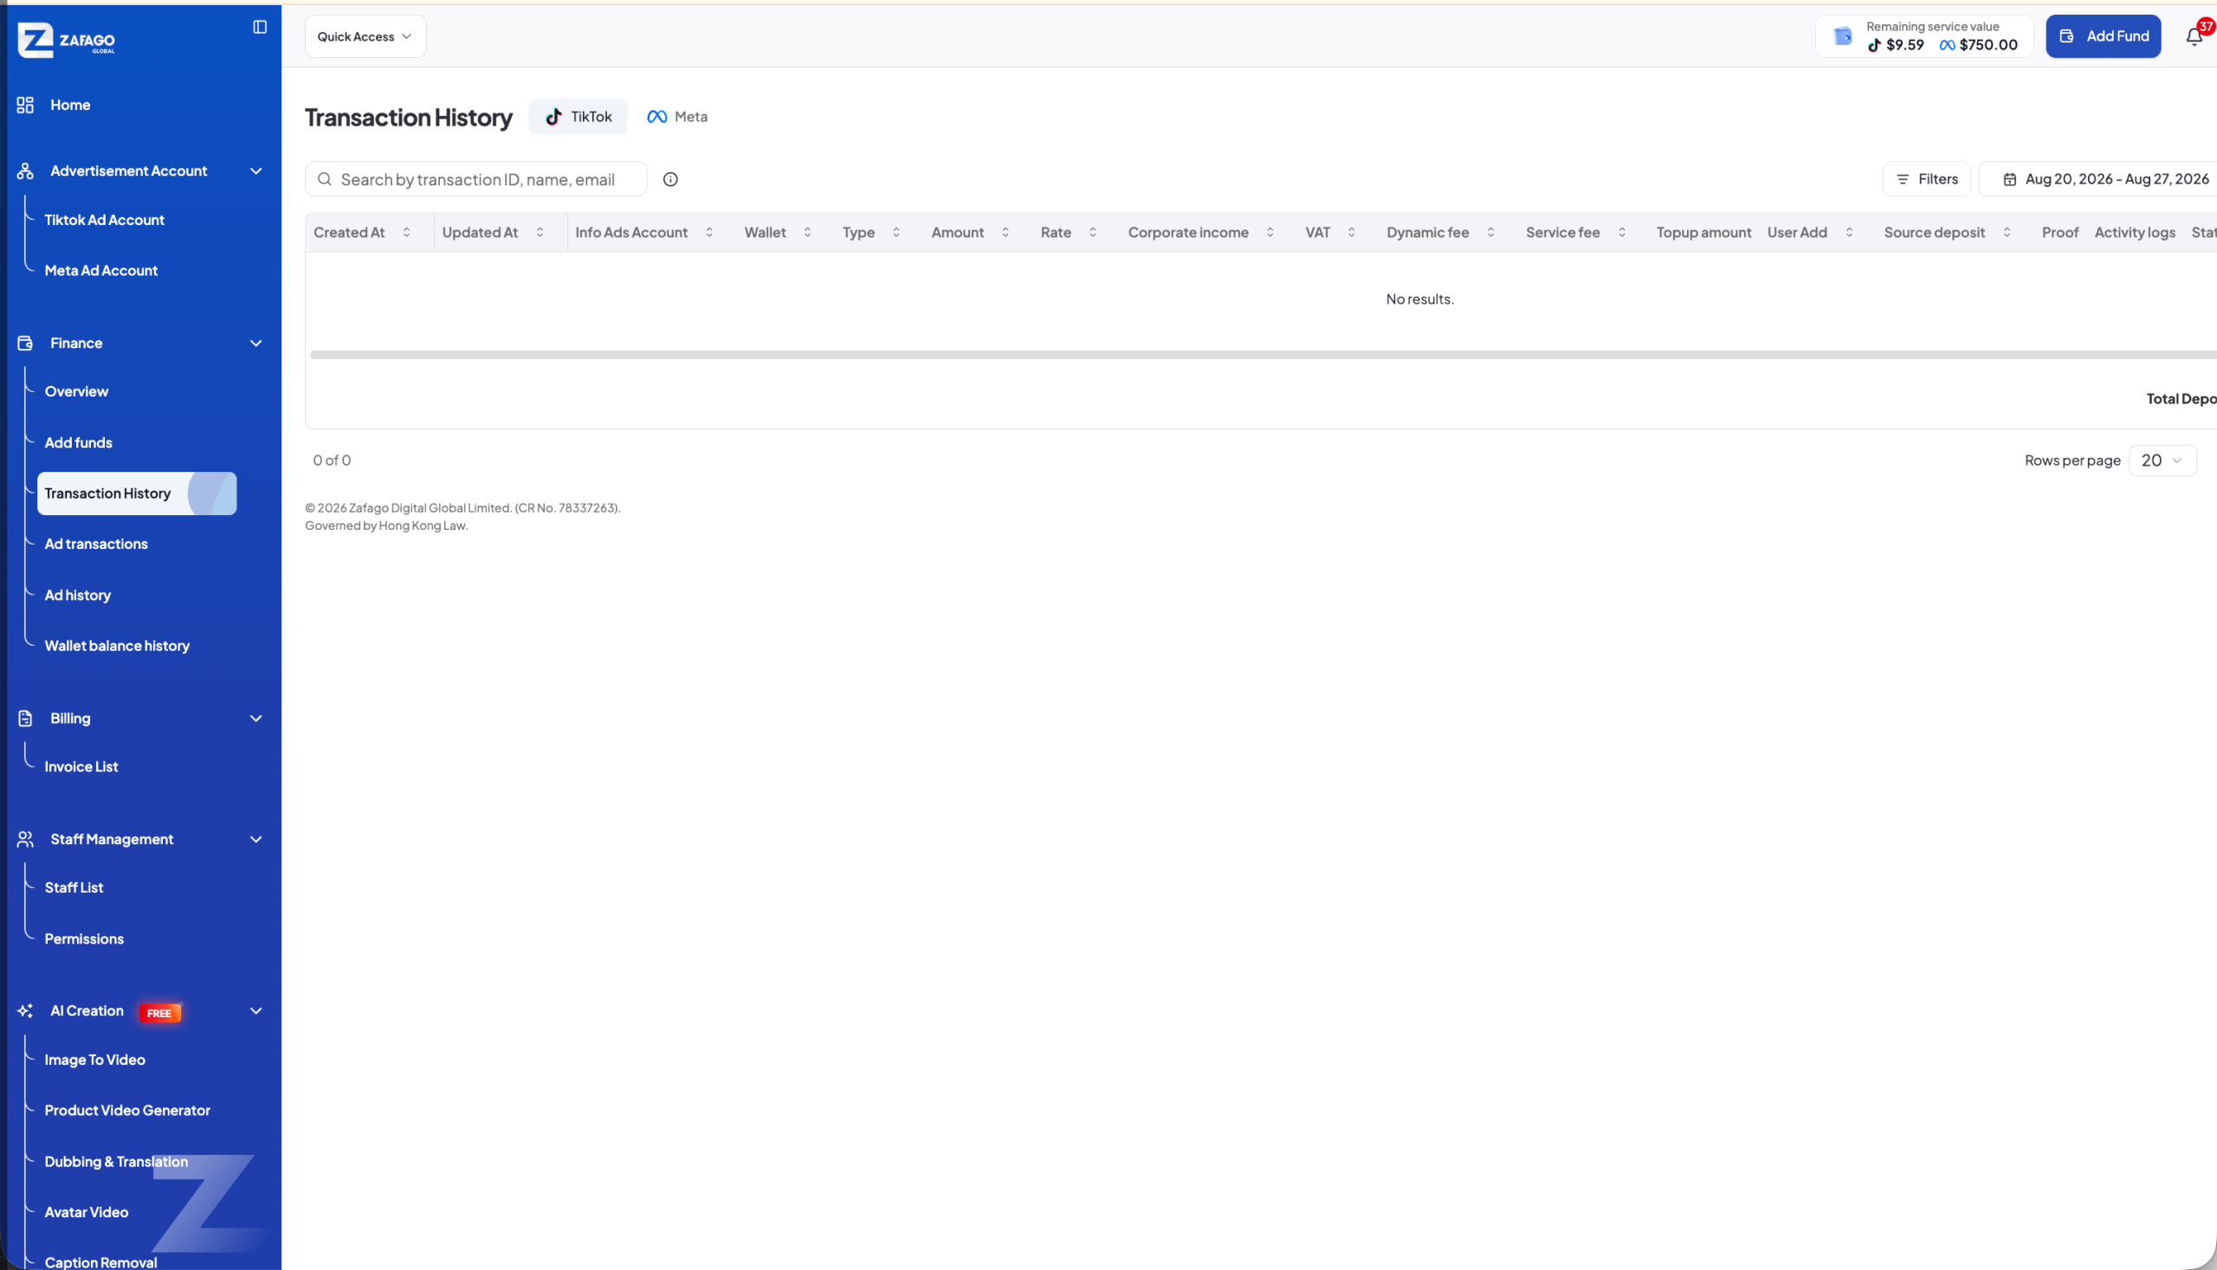This screenshot has height=1270, width=2217.
Task: Open Dubbing & Translation tool
Action: [115, 1162]
